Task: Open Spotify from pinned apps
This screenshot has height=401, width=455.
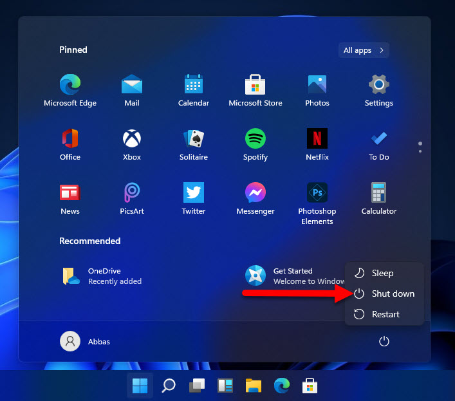Action: click(x=255, y=144)
